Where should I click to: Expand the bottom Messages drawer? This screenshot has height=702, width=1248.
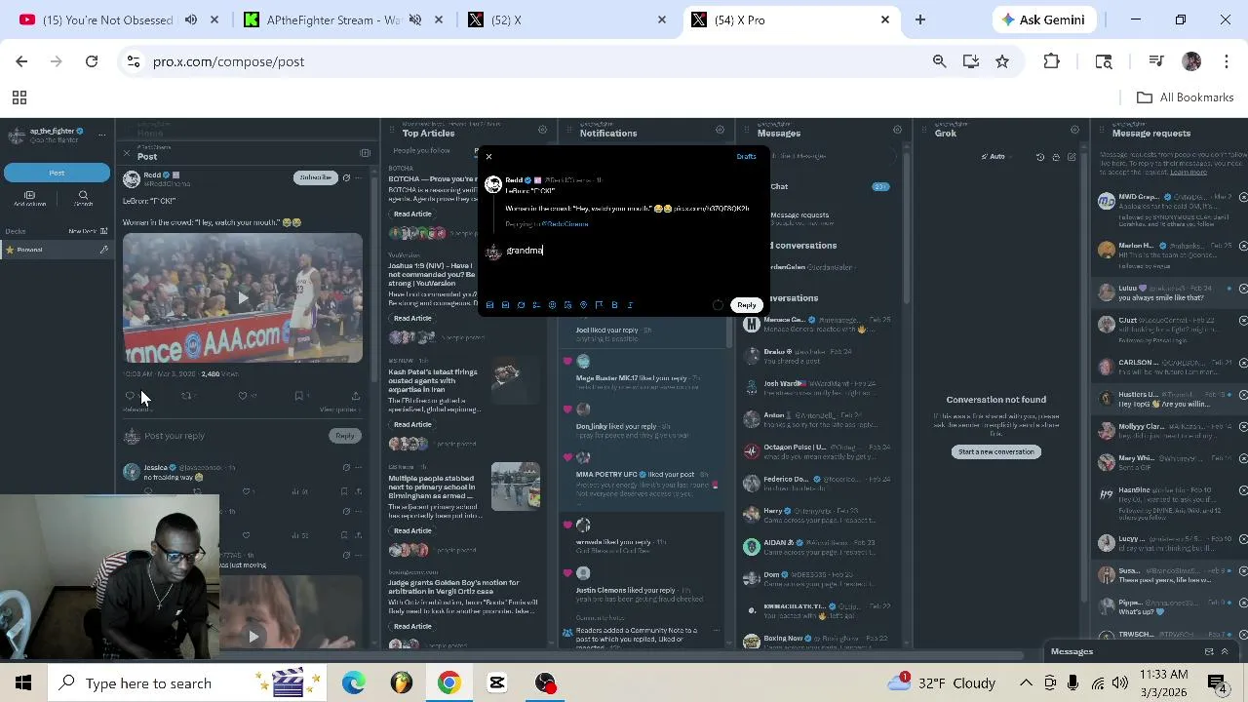(x=1225, y=651)
